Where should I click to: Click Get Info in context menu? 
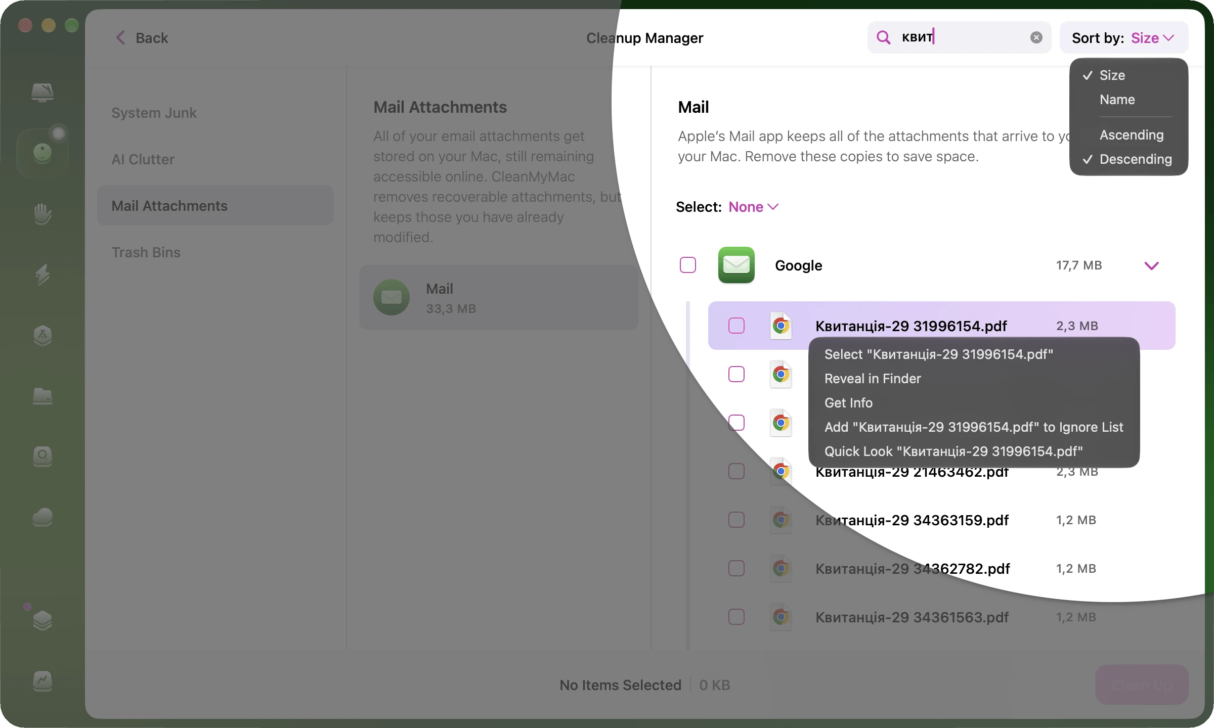(974, 403)
